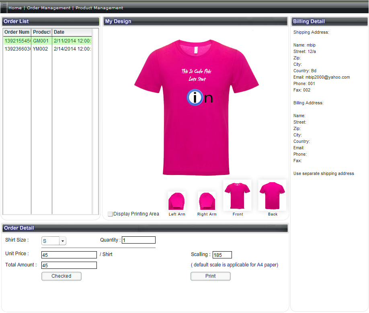Click order date 2/14/2014 cell
The image size is (369, 313).
tap(72, 49)
